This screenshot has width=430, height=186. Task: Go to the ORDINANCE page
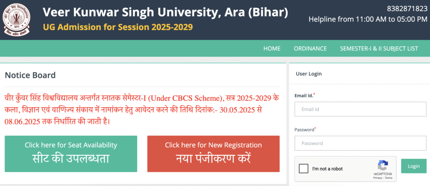(310, 48)
